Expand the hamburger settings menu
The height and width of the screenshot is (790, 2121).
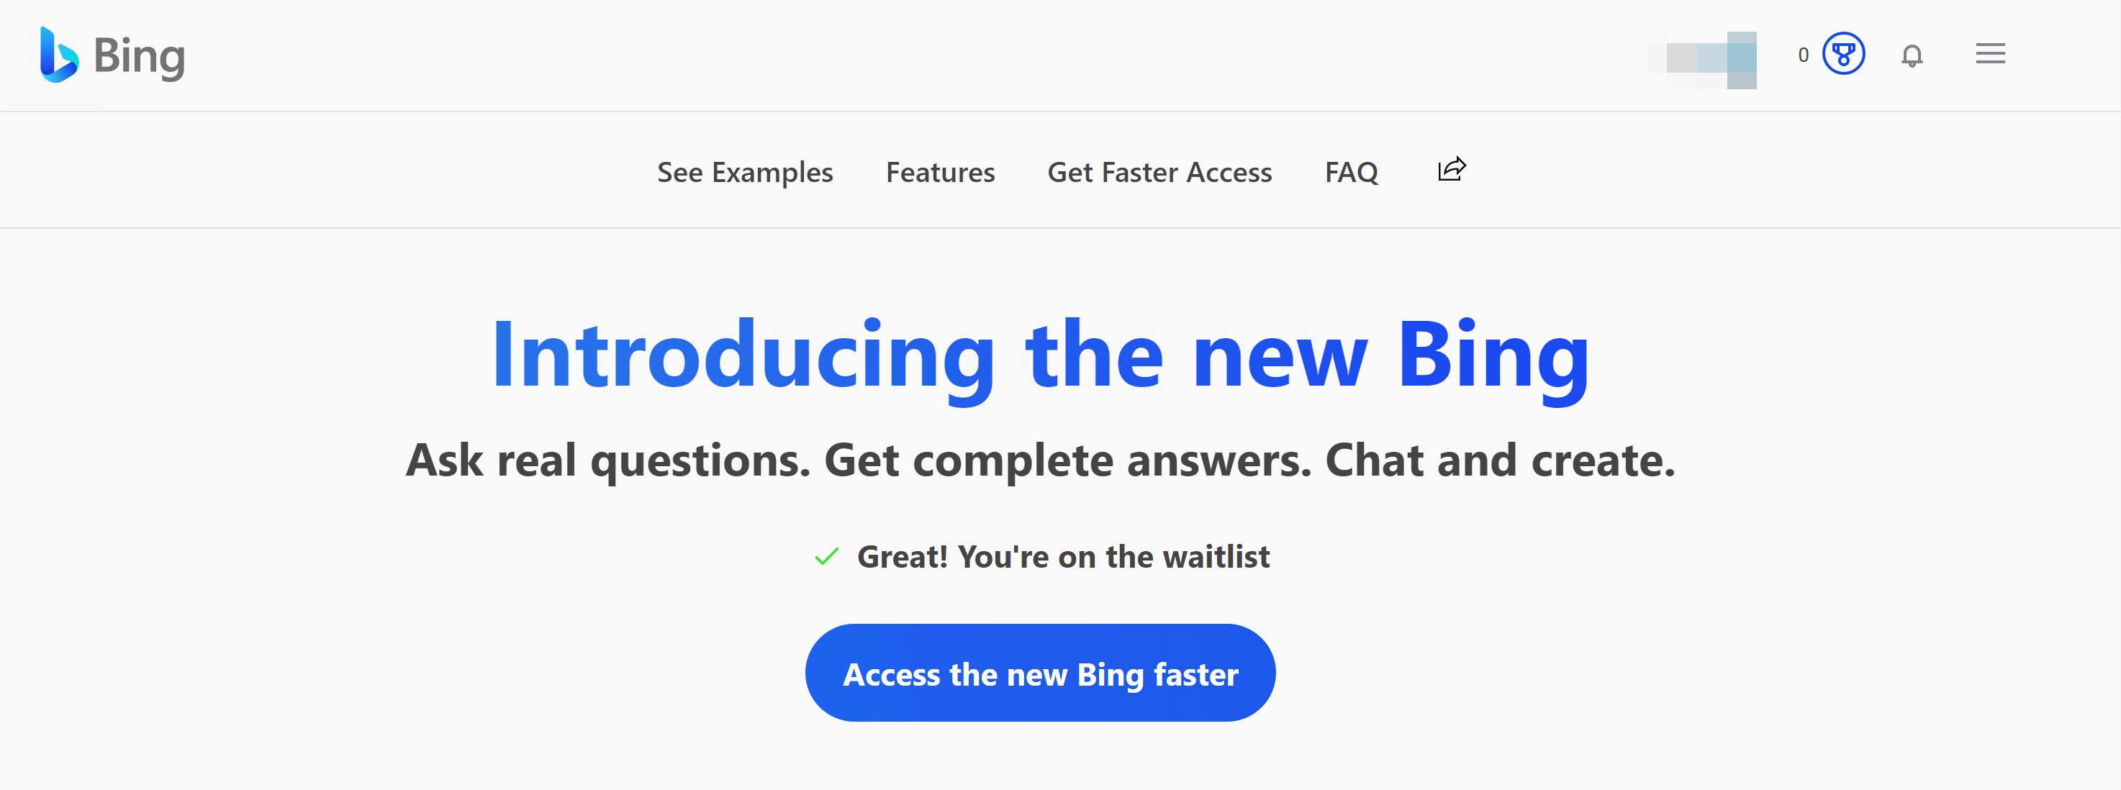point(1989,54)
